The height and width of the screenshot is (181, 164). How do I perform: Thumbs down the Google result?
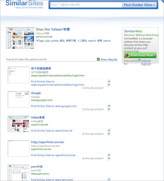tap(109, 110)
